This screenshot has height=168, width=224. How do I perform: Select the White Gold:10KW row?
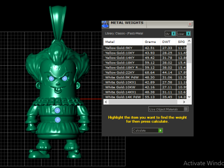145,87
